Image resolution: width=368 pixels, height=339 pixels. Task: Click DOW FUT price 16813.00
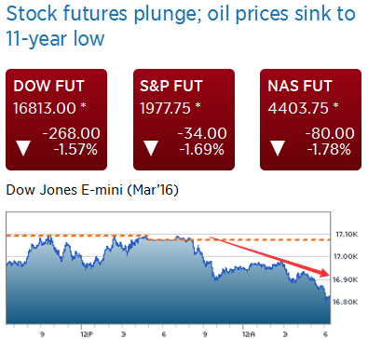point(45,108)
